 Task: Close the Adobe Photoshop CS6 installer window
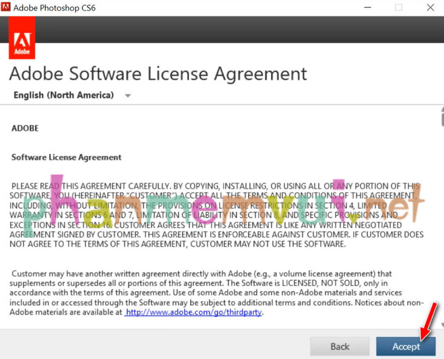coord(430,7)
